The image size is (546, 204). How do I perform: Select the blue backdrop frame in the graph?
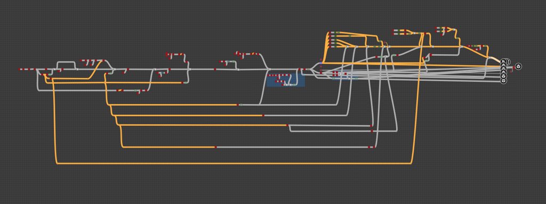pyautogui.click(x=286, y=80)
